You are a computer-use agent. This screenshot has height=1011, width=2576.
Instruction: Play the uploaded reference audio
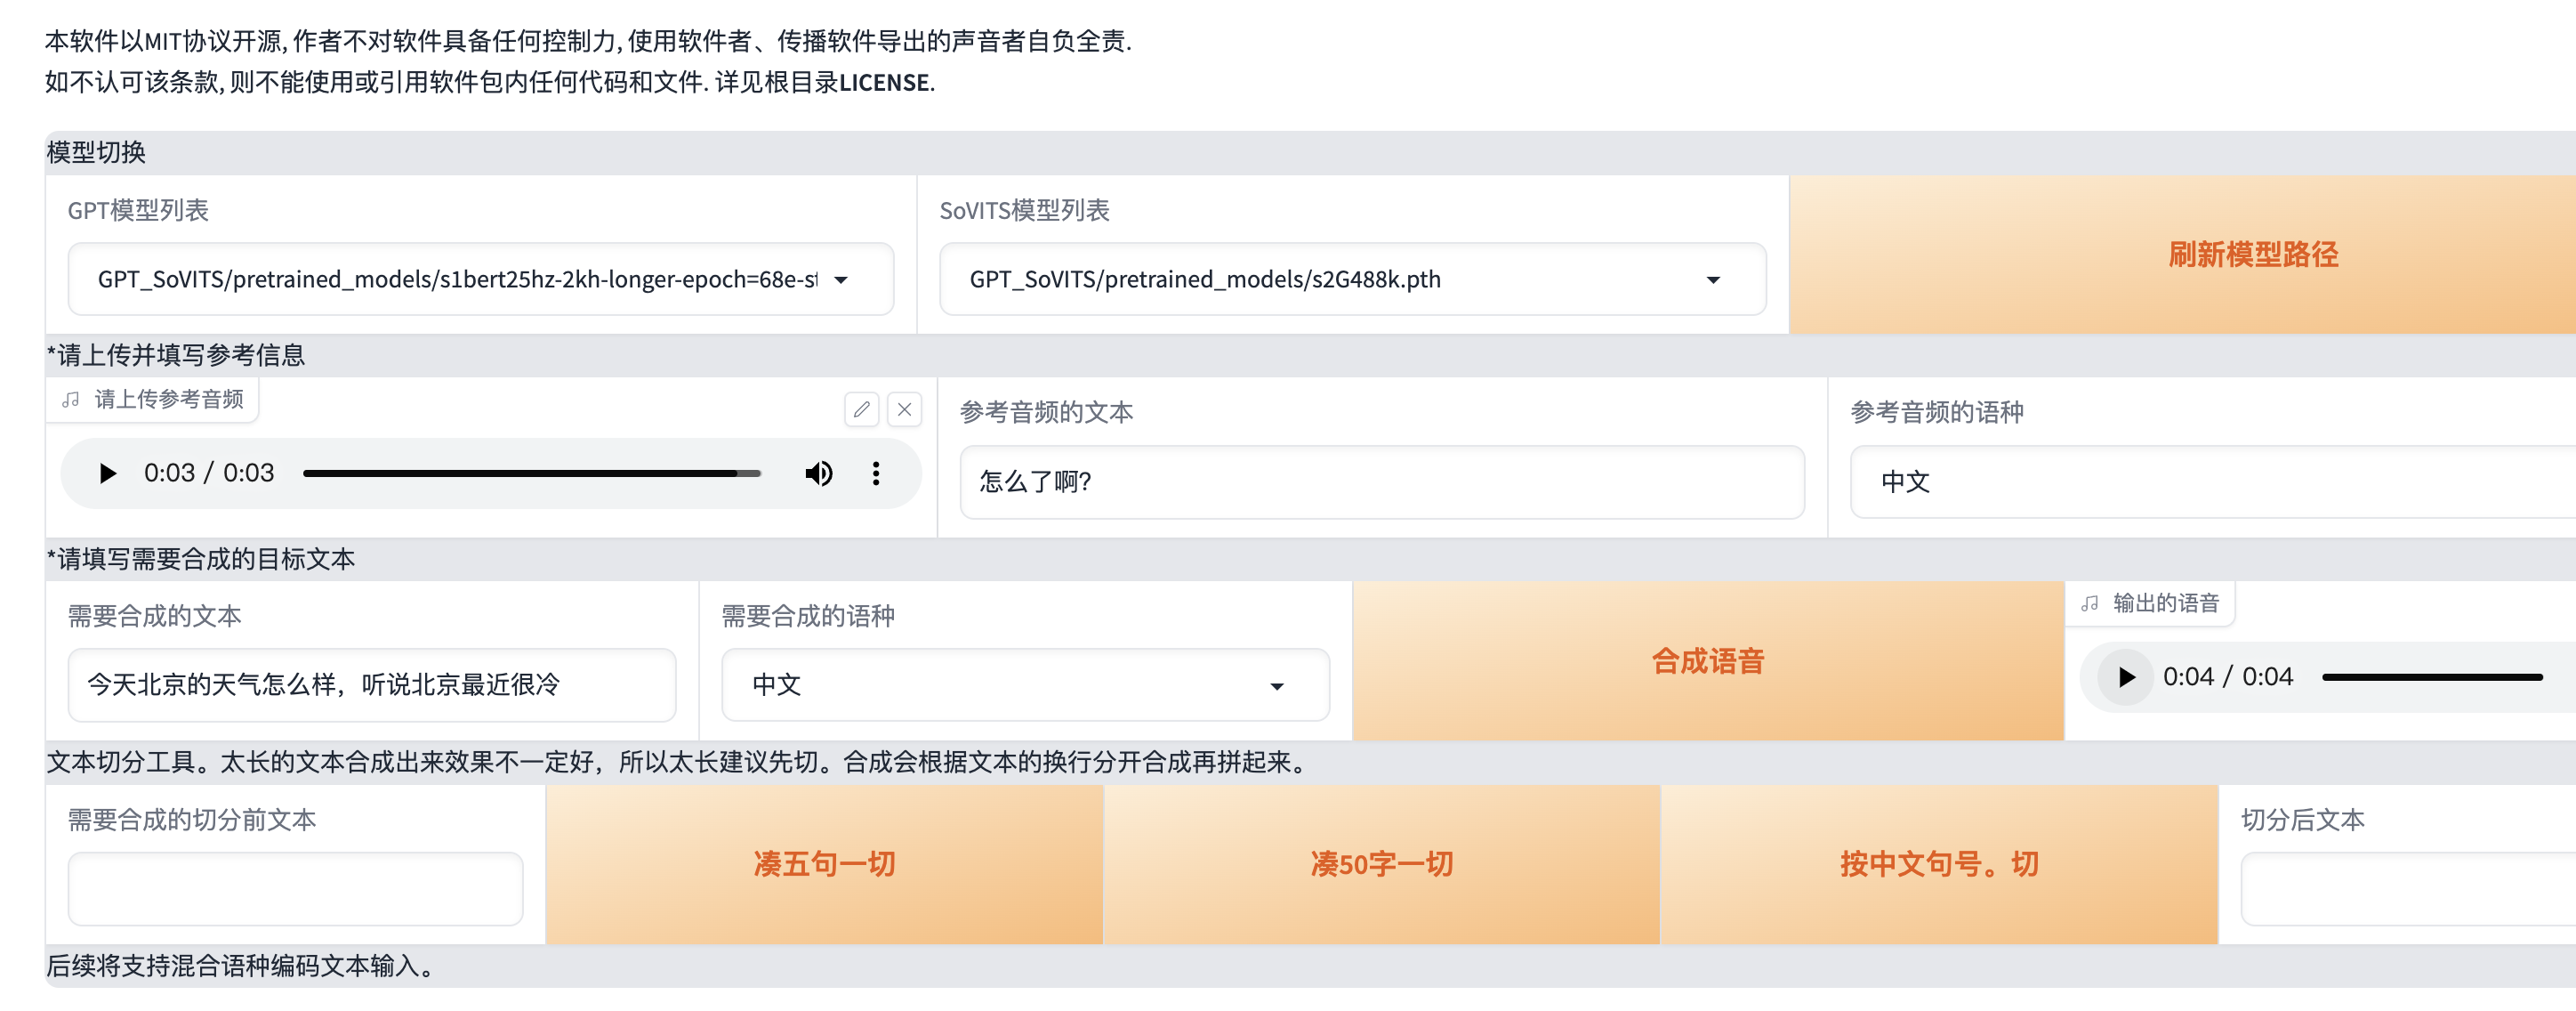tap(107, 473)
